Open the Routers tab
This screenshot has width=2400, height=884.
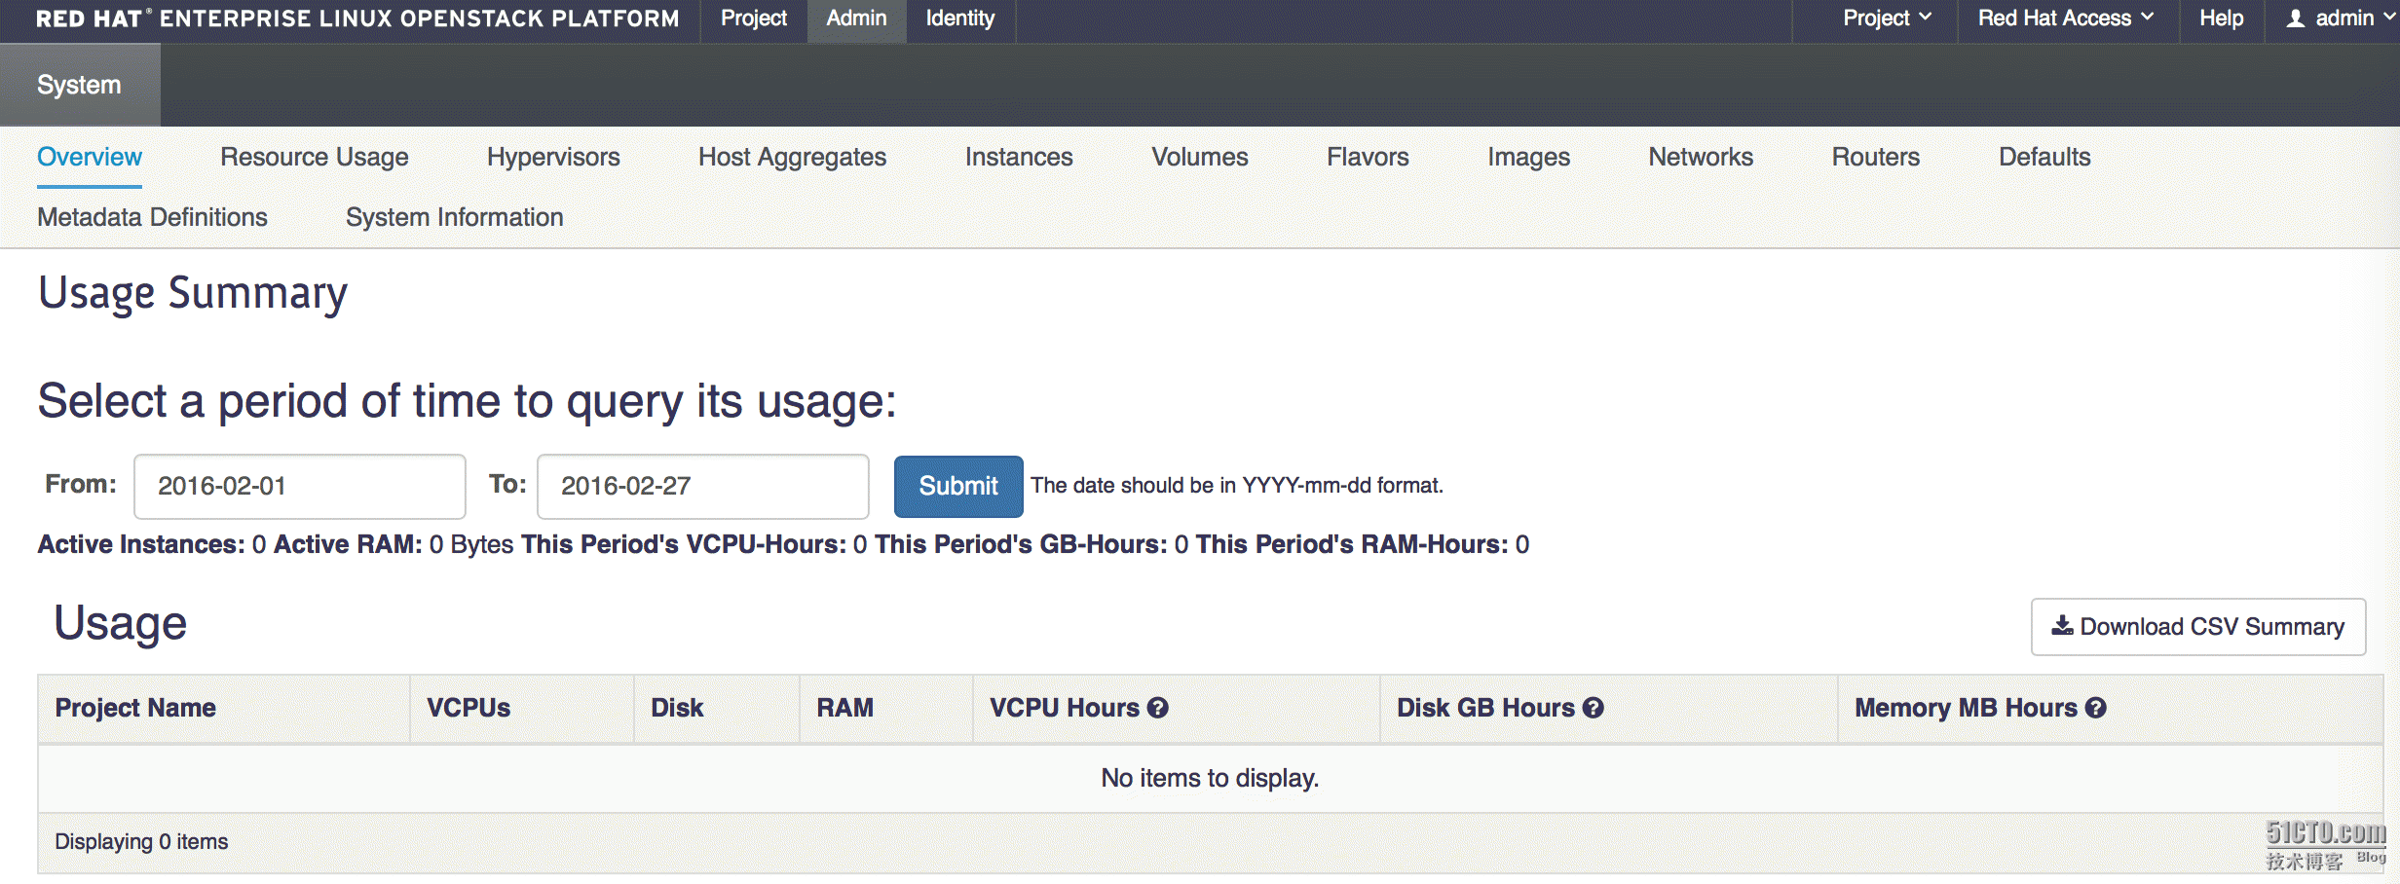click(1875, 157)
